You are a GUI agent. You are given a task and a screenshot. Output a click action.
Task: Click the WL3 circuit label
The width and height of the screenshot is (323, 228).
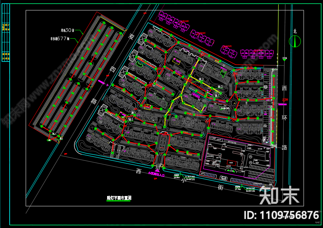coord(221,86)
